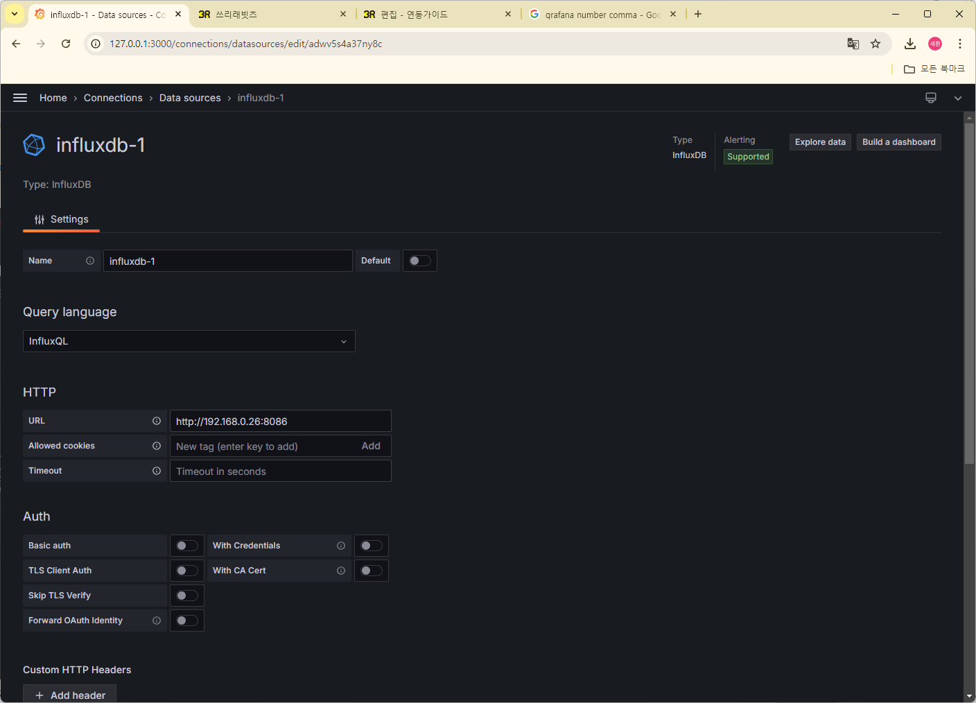Click the Alerting Supported badge
976x703 pixels.
tap(748, 157)
